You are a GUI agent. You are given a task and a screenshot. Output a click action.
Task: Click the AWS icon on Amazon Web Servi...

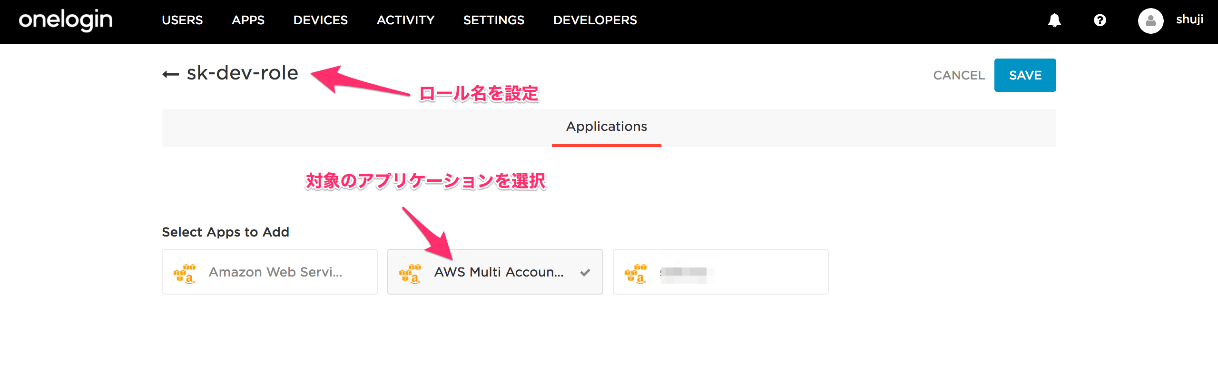(185, 273)
